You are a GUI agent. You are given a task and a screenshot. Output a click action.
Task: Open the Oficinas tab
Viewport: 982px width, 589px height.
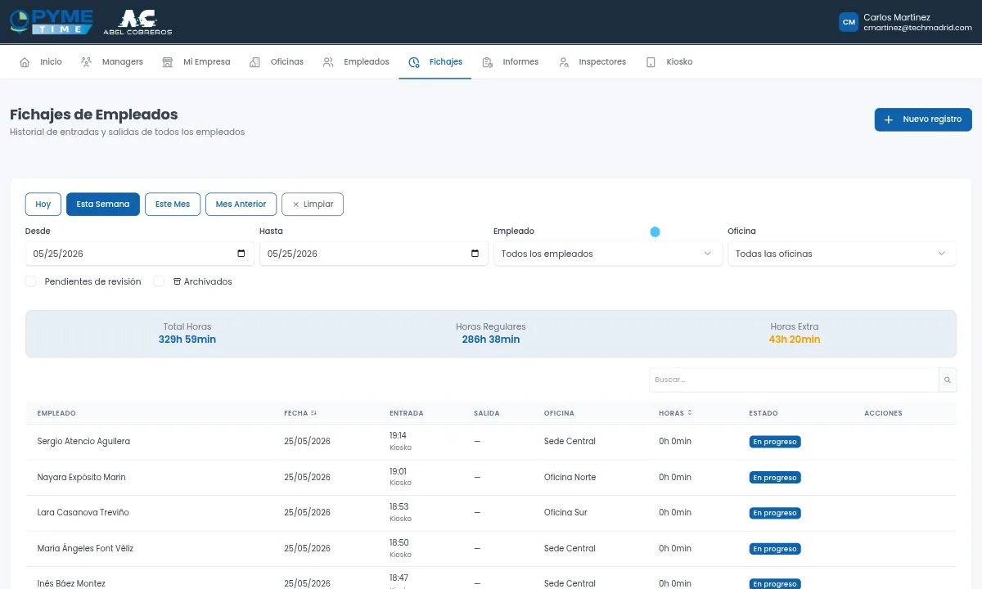coord(277,62)
